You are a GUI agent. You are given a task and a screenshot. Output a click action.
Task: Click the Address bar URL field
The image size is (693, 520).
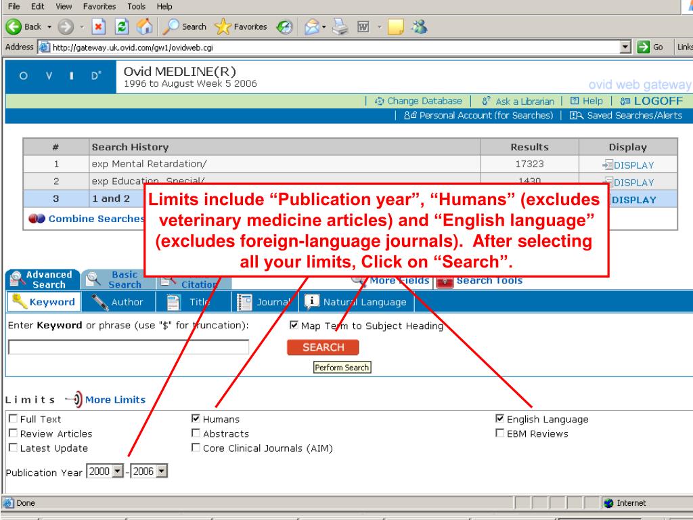[x=330, y=47]
